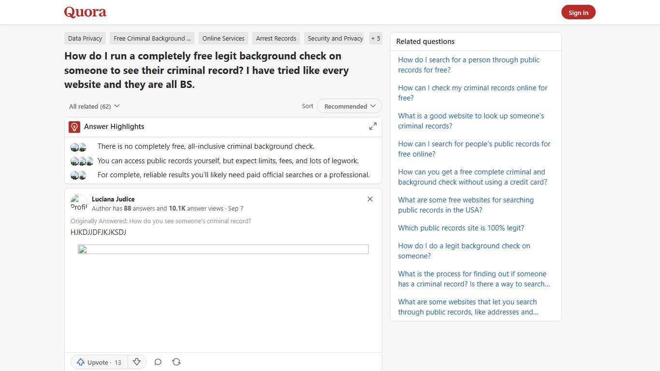Screen dimensions: 660x371
Task: Dismiss Luciana Judice's answer
Action: click(x=370, y=199)
